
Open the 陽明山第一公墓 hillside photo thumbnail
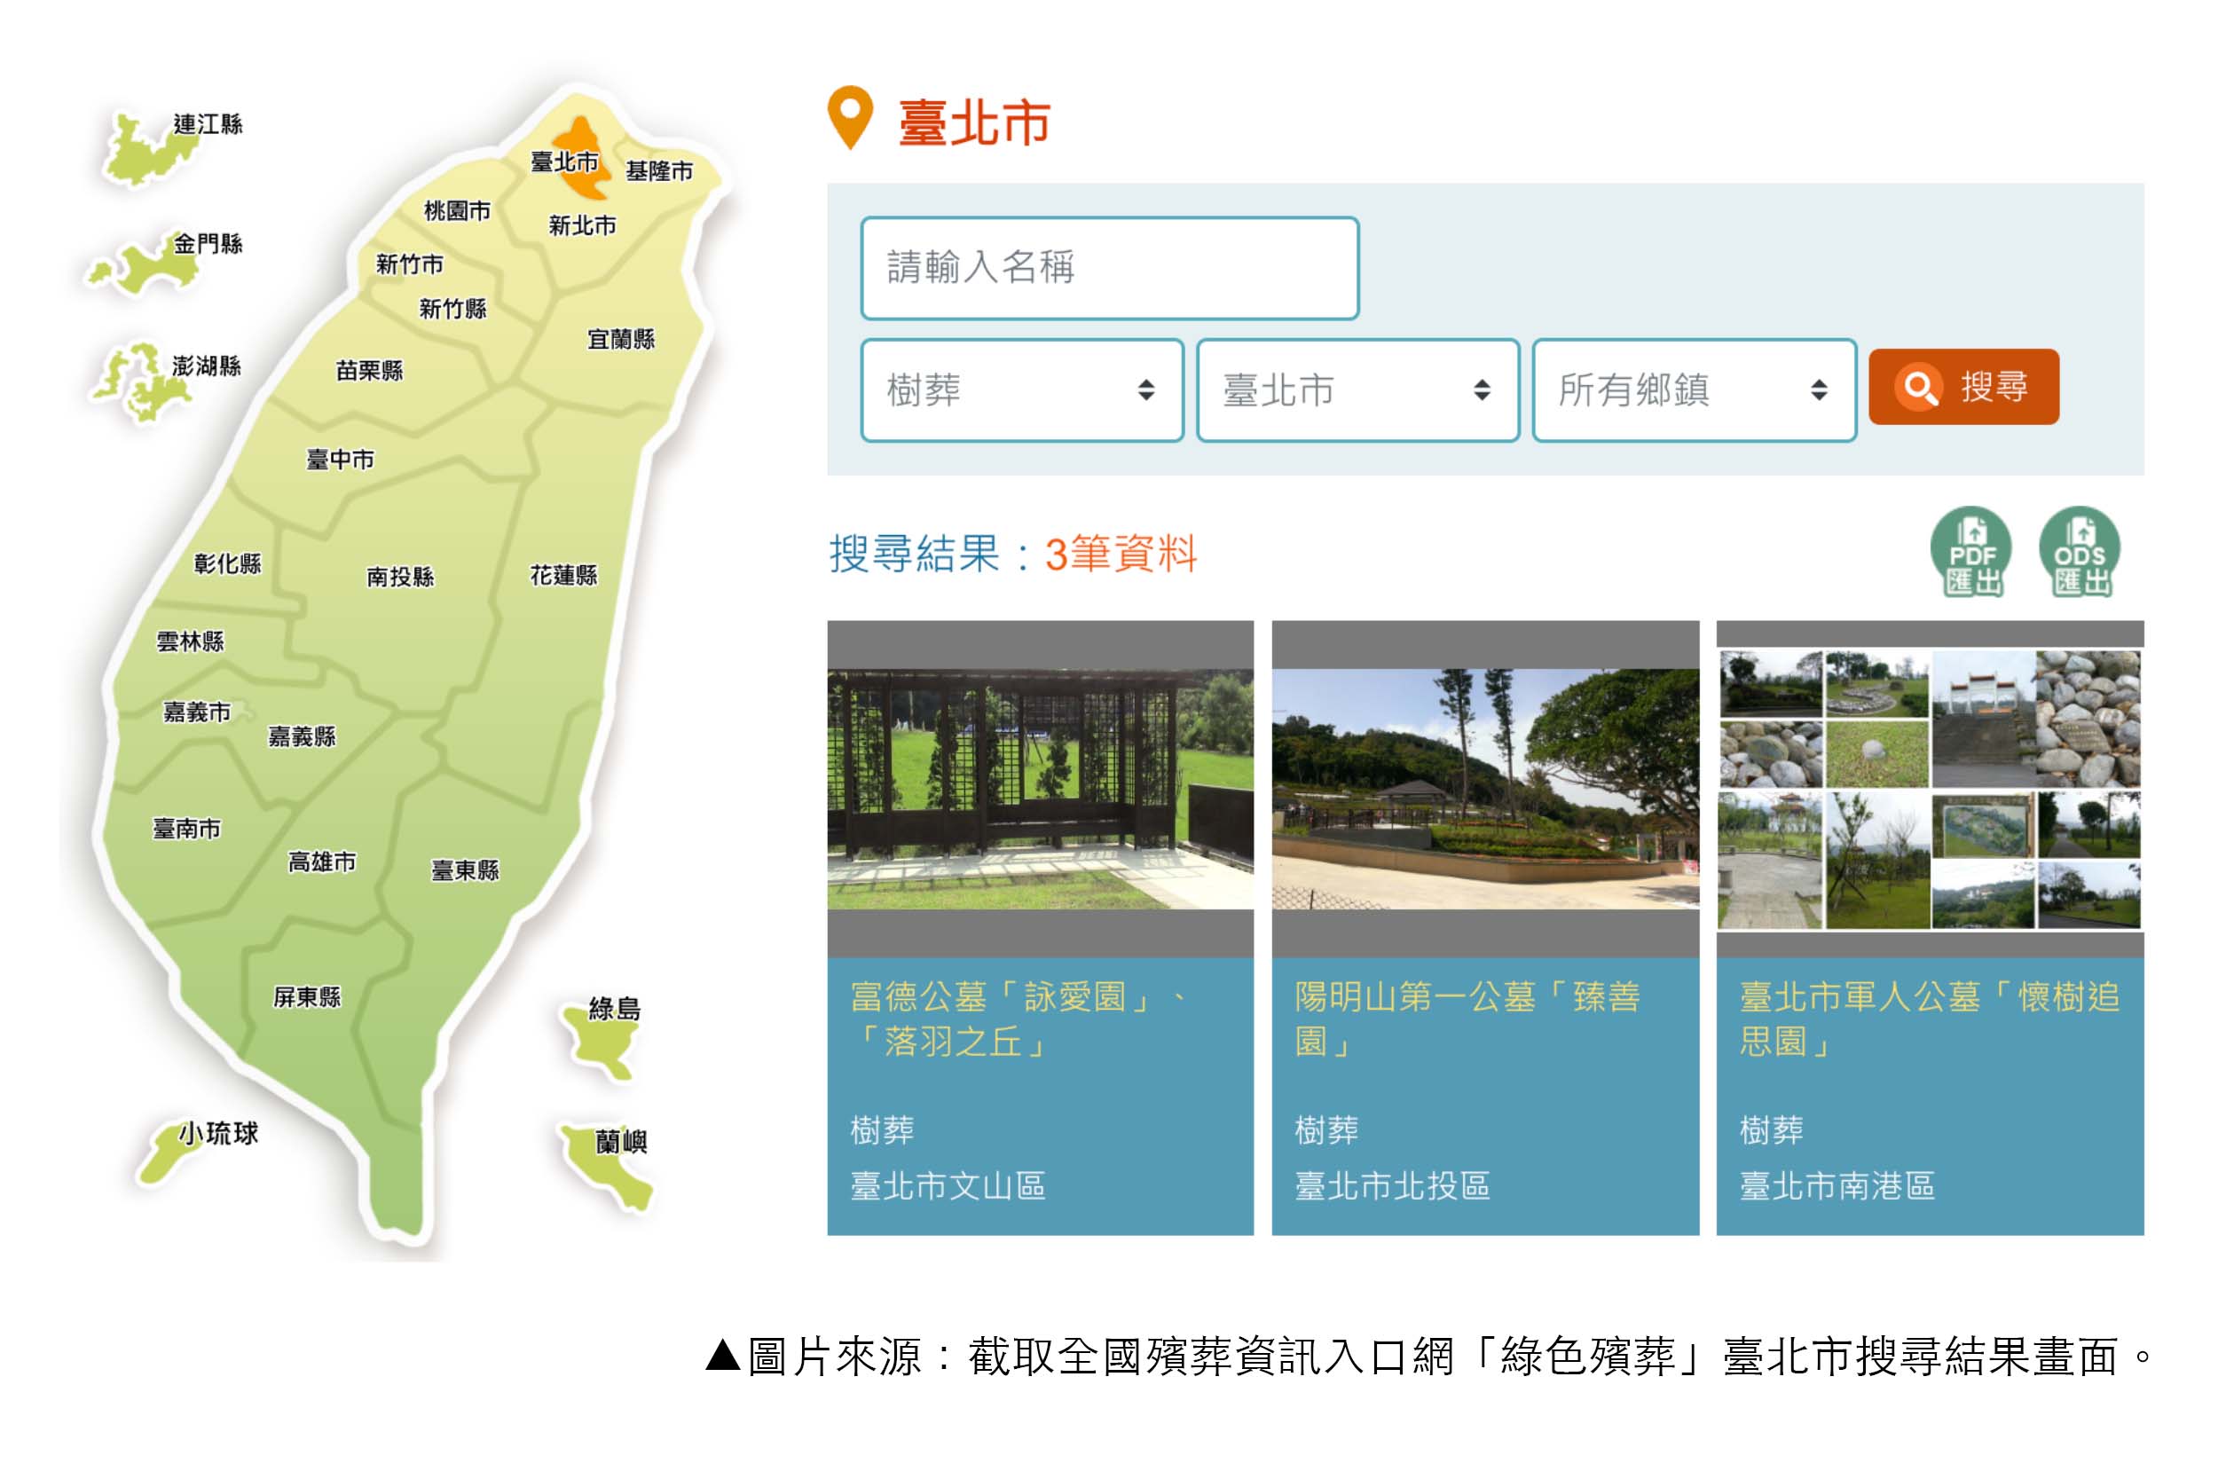point(1485,790)
